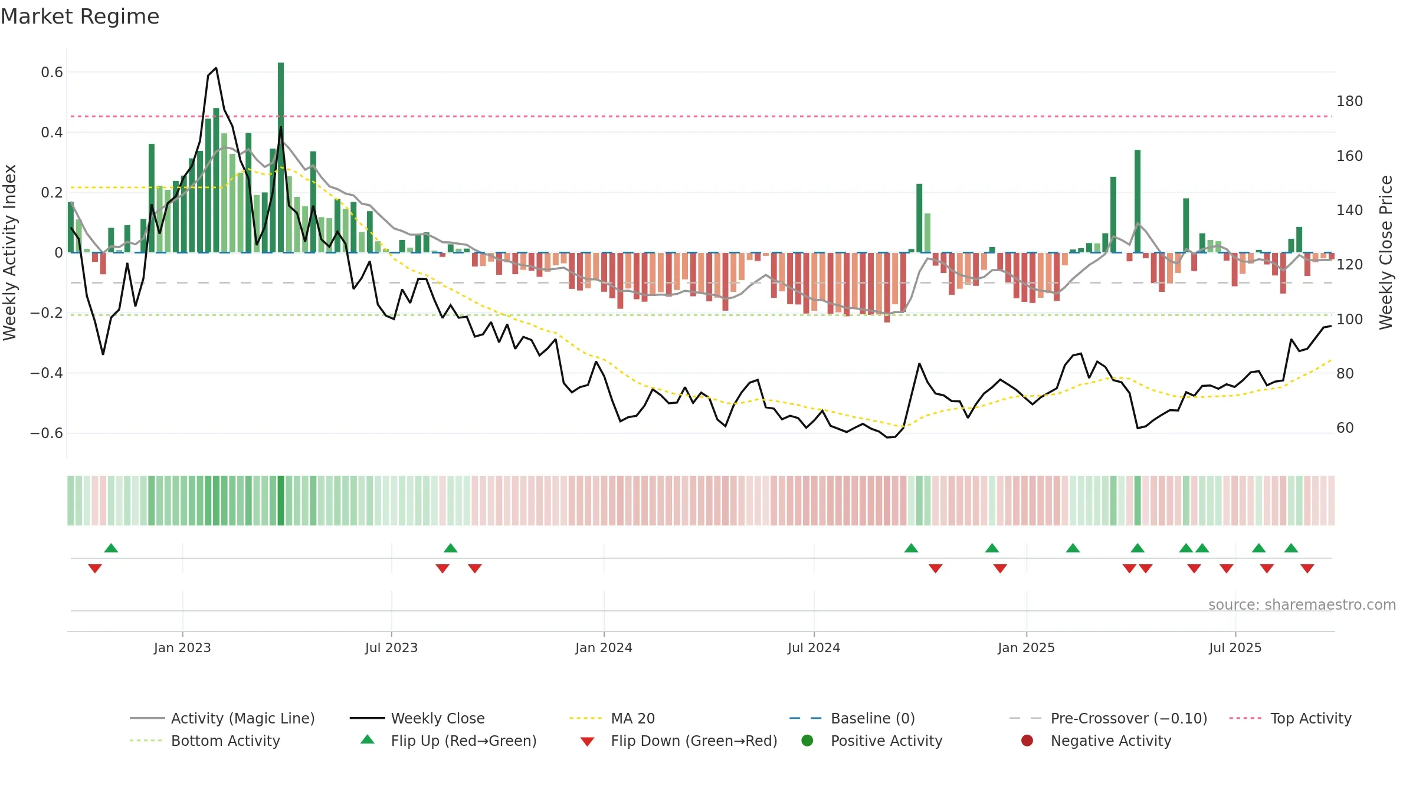Click the first red flip-down marker before Jan 2023
This screenshot has width=1416, height=796.
(95, 568)
